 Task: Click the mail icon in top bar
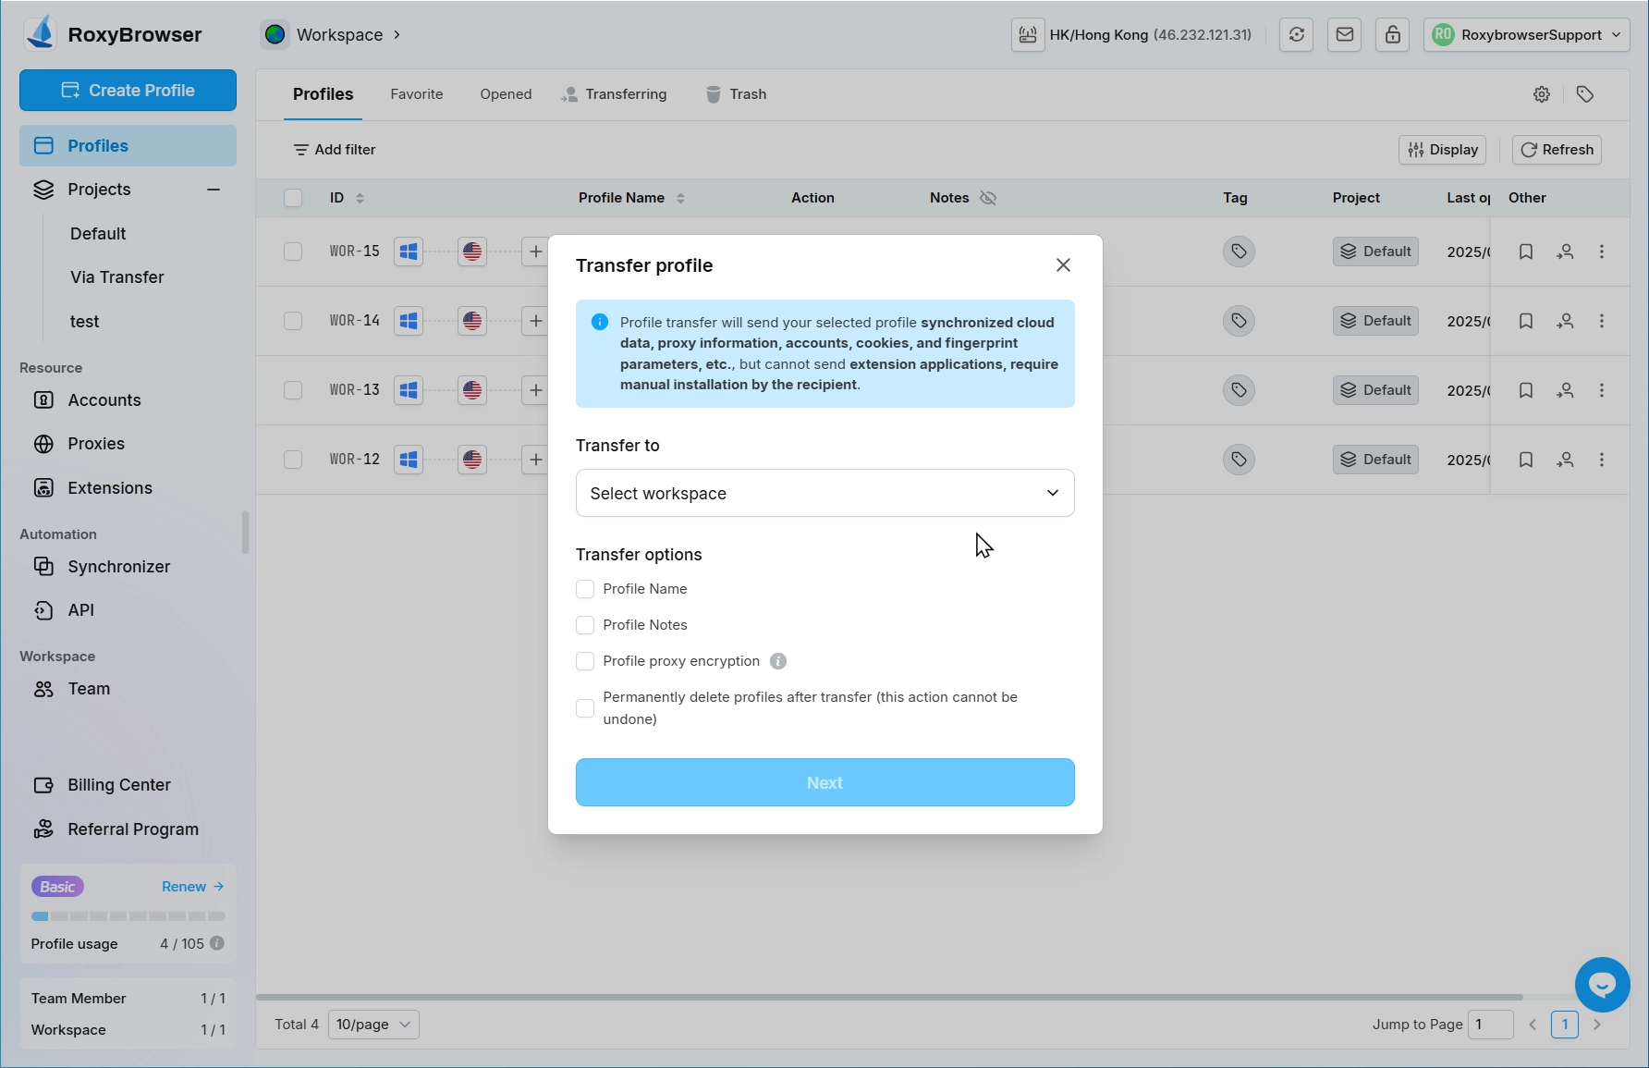[1344, 35]
